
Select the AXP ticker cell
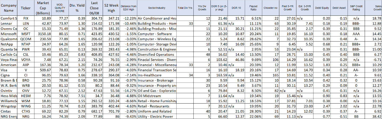coord(26,65)
